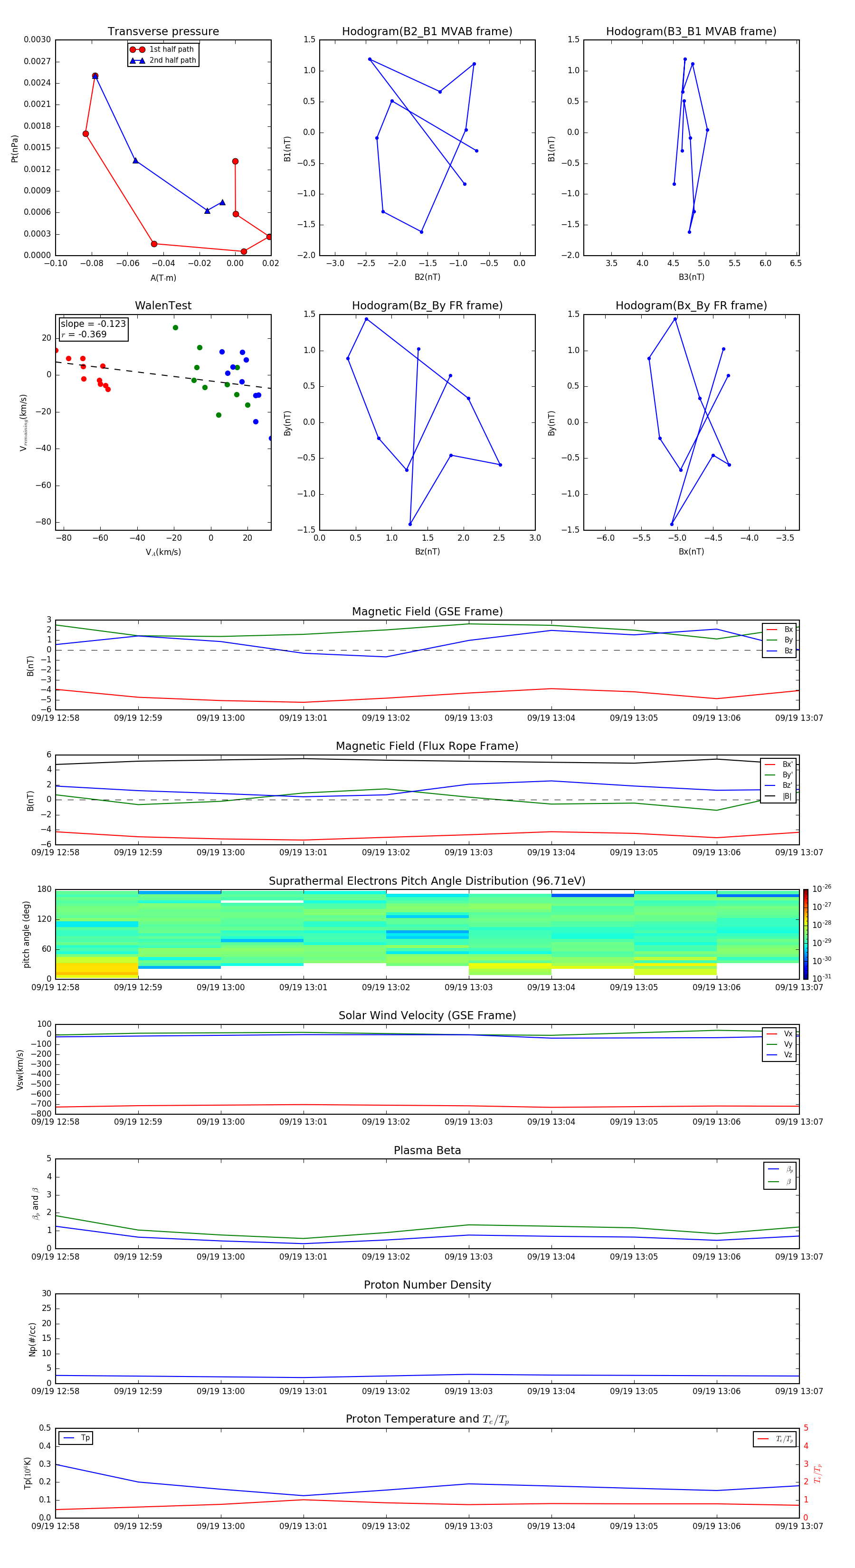Viewport: 855px width, 1568px height.
Task: Click the 'B2(nT)' x-axis label
Action: coord(427,277)
